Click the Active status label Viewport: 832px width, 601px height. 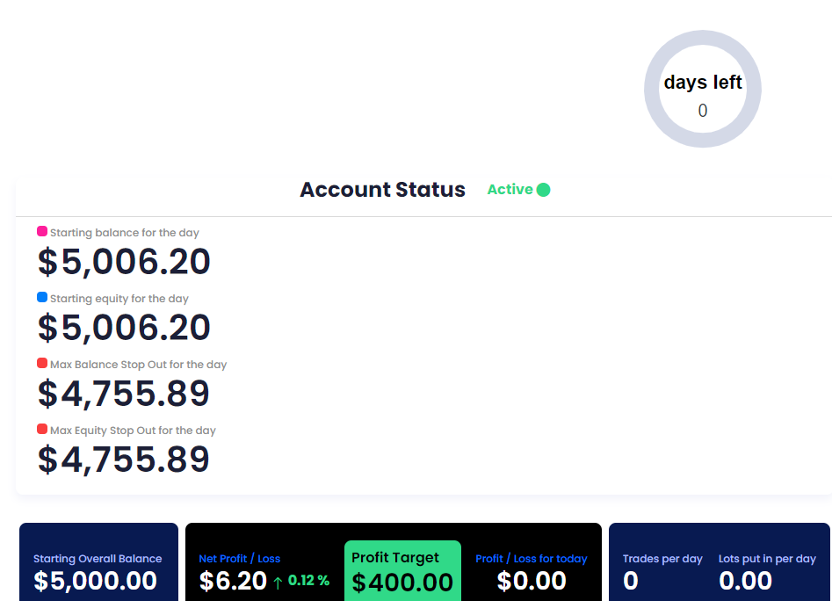(x=510, y=190)
